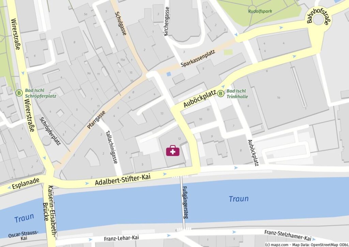349x247 pixels.
Task: Click the one-way arrow on Franz-Lehar-Kai
Action: coord(90,240)
